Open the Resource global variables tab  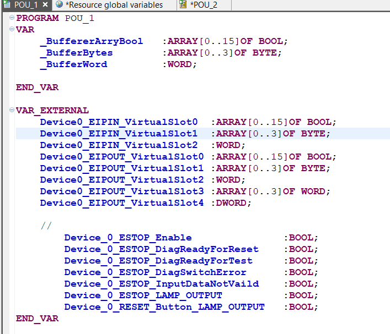(114, 5)
